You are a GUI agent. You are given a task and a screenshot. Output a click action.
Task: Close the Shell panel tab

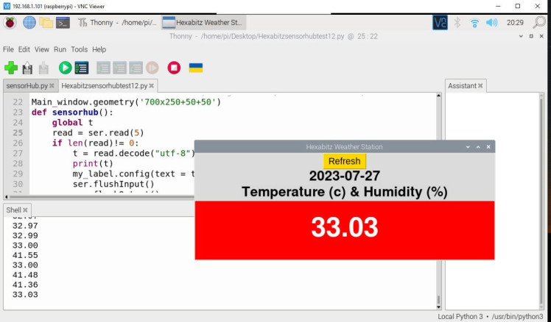coord(25,210)
